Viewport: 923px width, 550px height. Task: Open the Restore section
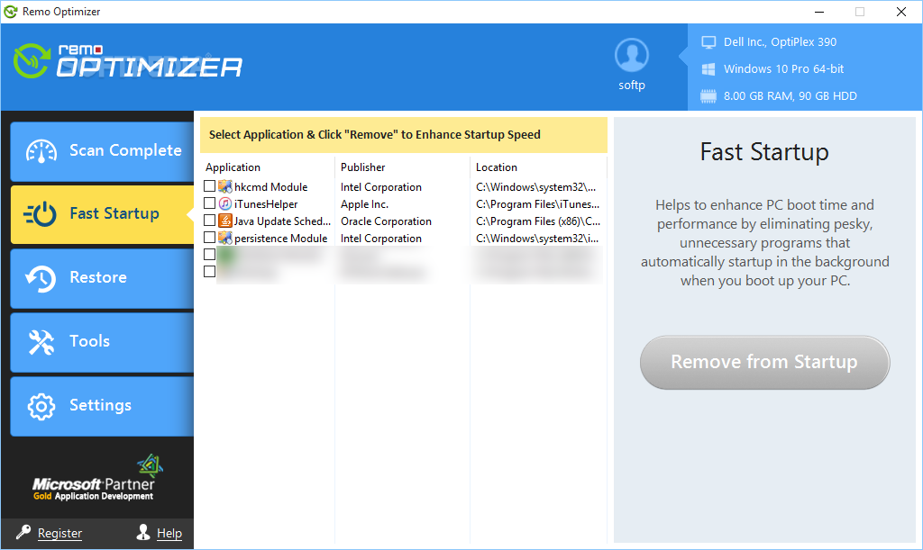click(102, 278)
